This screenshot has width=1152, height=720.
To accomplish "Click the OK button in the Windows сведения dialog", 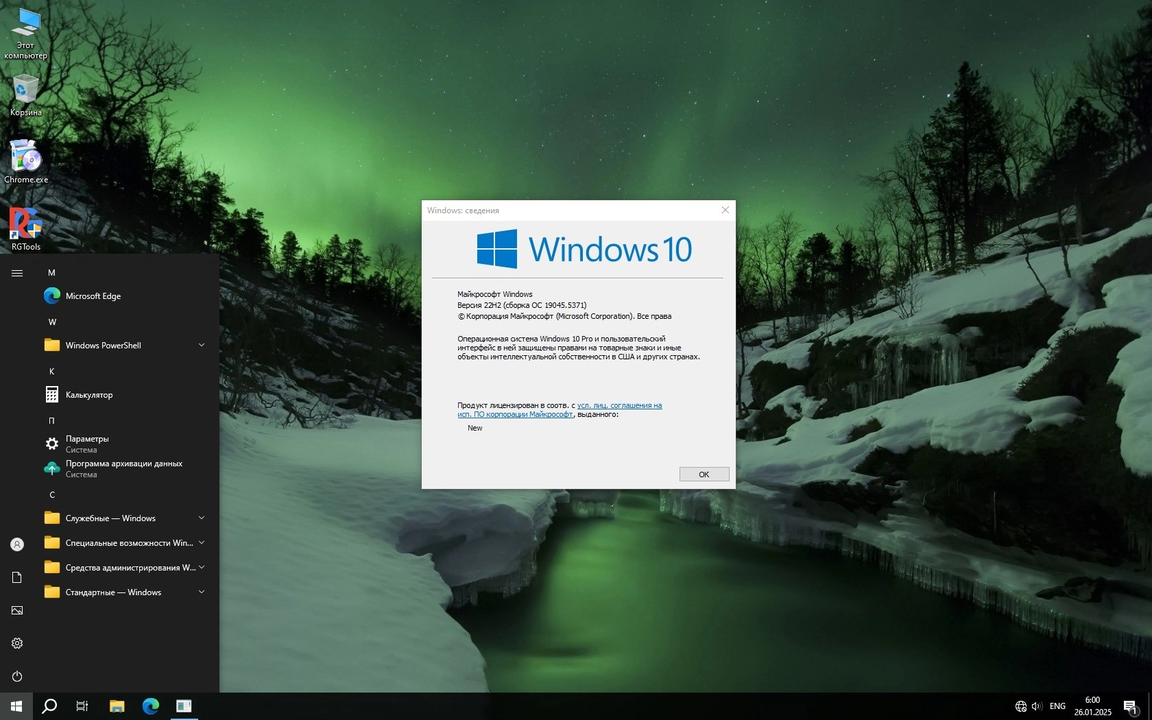I will click(x=704, y=475).
